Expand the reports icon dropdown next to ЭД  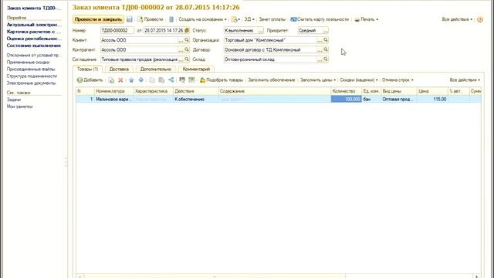point(235,19)
